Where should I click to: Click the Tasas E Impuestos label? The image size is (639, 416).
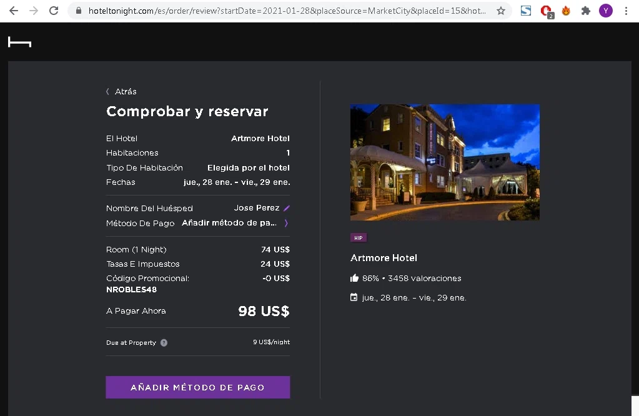[142, 264]
